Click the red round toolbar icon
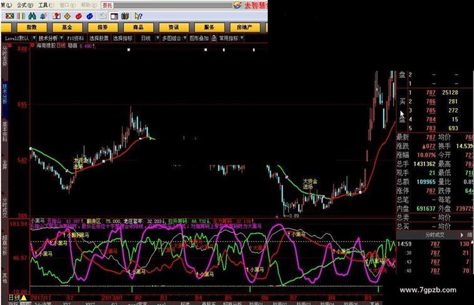The image size is (474, 305). click(78, 16)
